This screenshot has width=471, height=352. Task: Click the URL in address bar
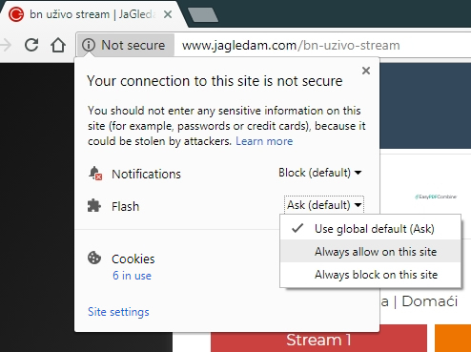[x=291, y=45]
